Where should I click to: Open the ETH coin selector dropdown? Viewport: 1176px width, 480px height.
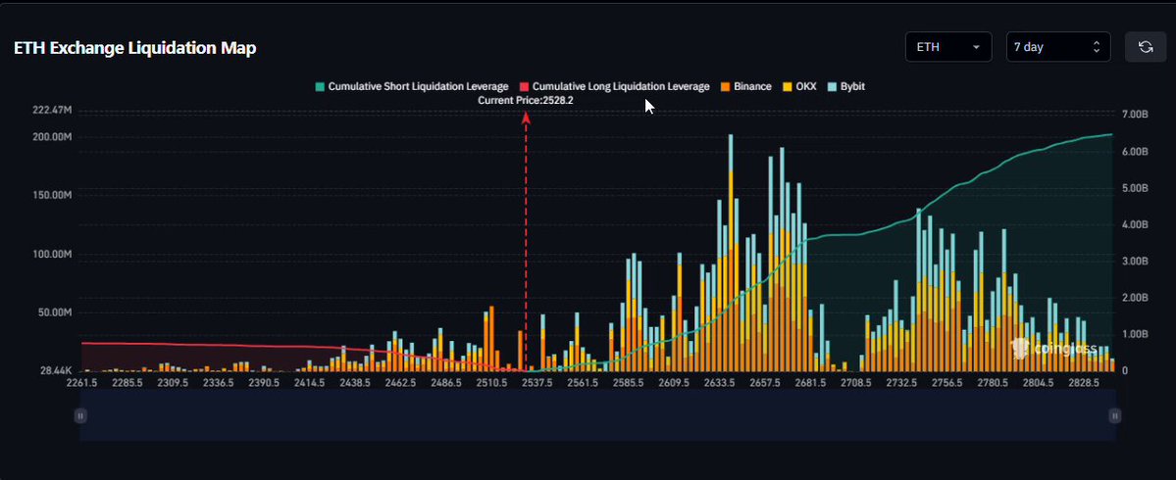948,47
